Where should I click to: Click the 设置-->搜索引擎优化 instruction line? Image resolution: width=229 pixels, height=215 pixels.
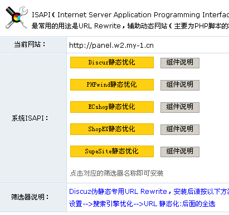[142, 204]
